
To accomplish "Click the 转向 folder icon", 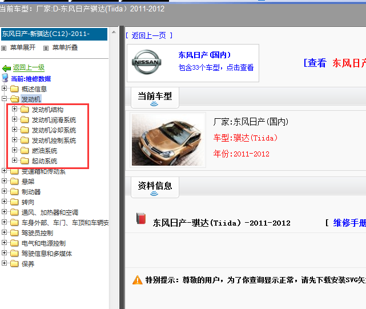I will point(14,202).
